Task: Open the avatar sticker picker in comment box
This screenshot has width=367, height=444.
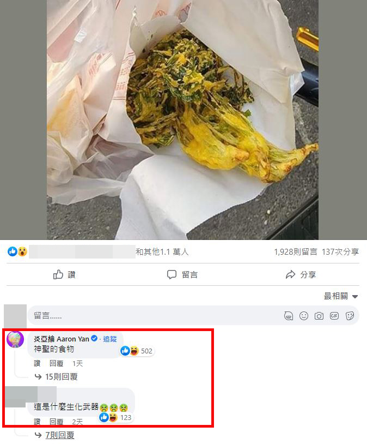Action: coord(289,316)
